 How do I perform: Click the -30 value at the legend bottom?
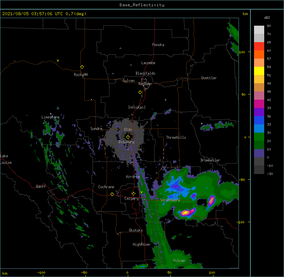coord(270,174)
